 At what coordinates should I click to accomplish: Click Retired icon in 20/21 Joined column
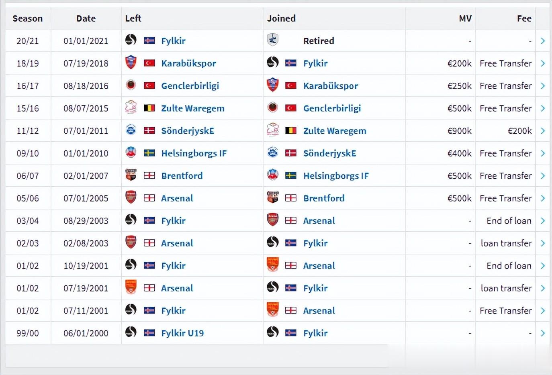tap(273, 40)
